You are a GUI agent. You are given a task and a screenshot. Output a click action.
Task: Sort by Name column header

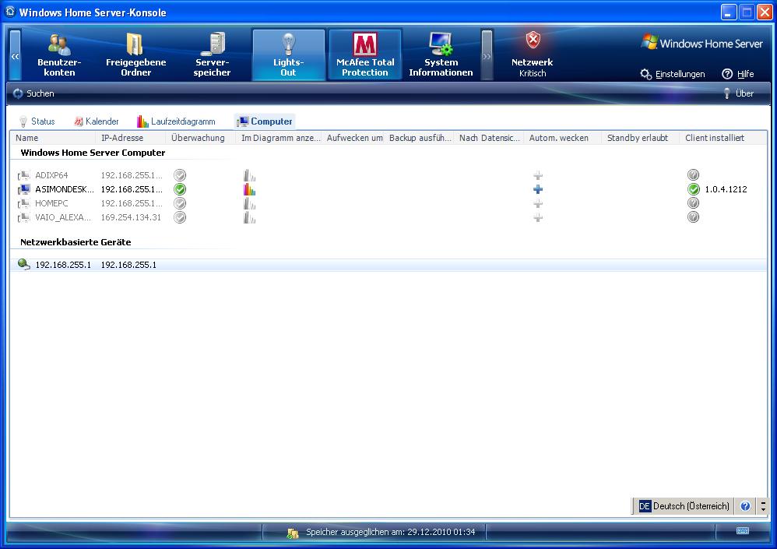53,138
